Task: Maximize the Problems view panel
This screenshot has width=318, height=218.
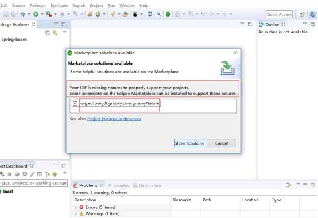Action: coord(312,185)
